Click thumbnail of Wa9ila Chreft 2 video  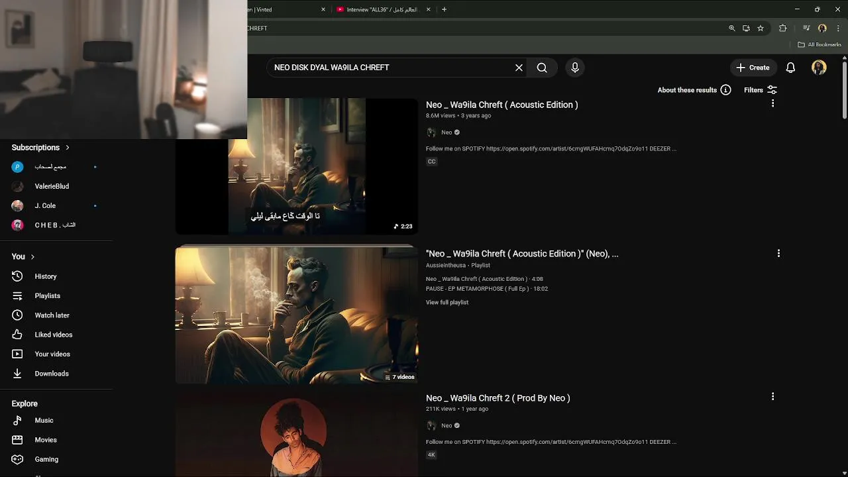(x=296, y=436)
